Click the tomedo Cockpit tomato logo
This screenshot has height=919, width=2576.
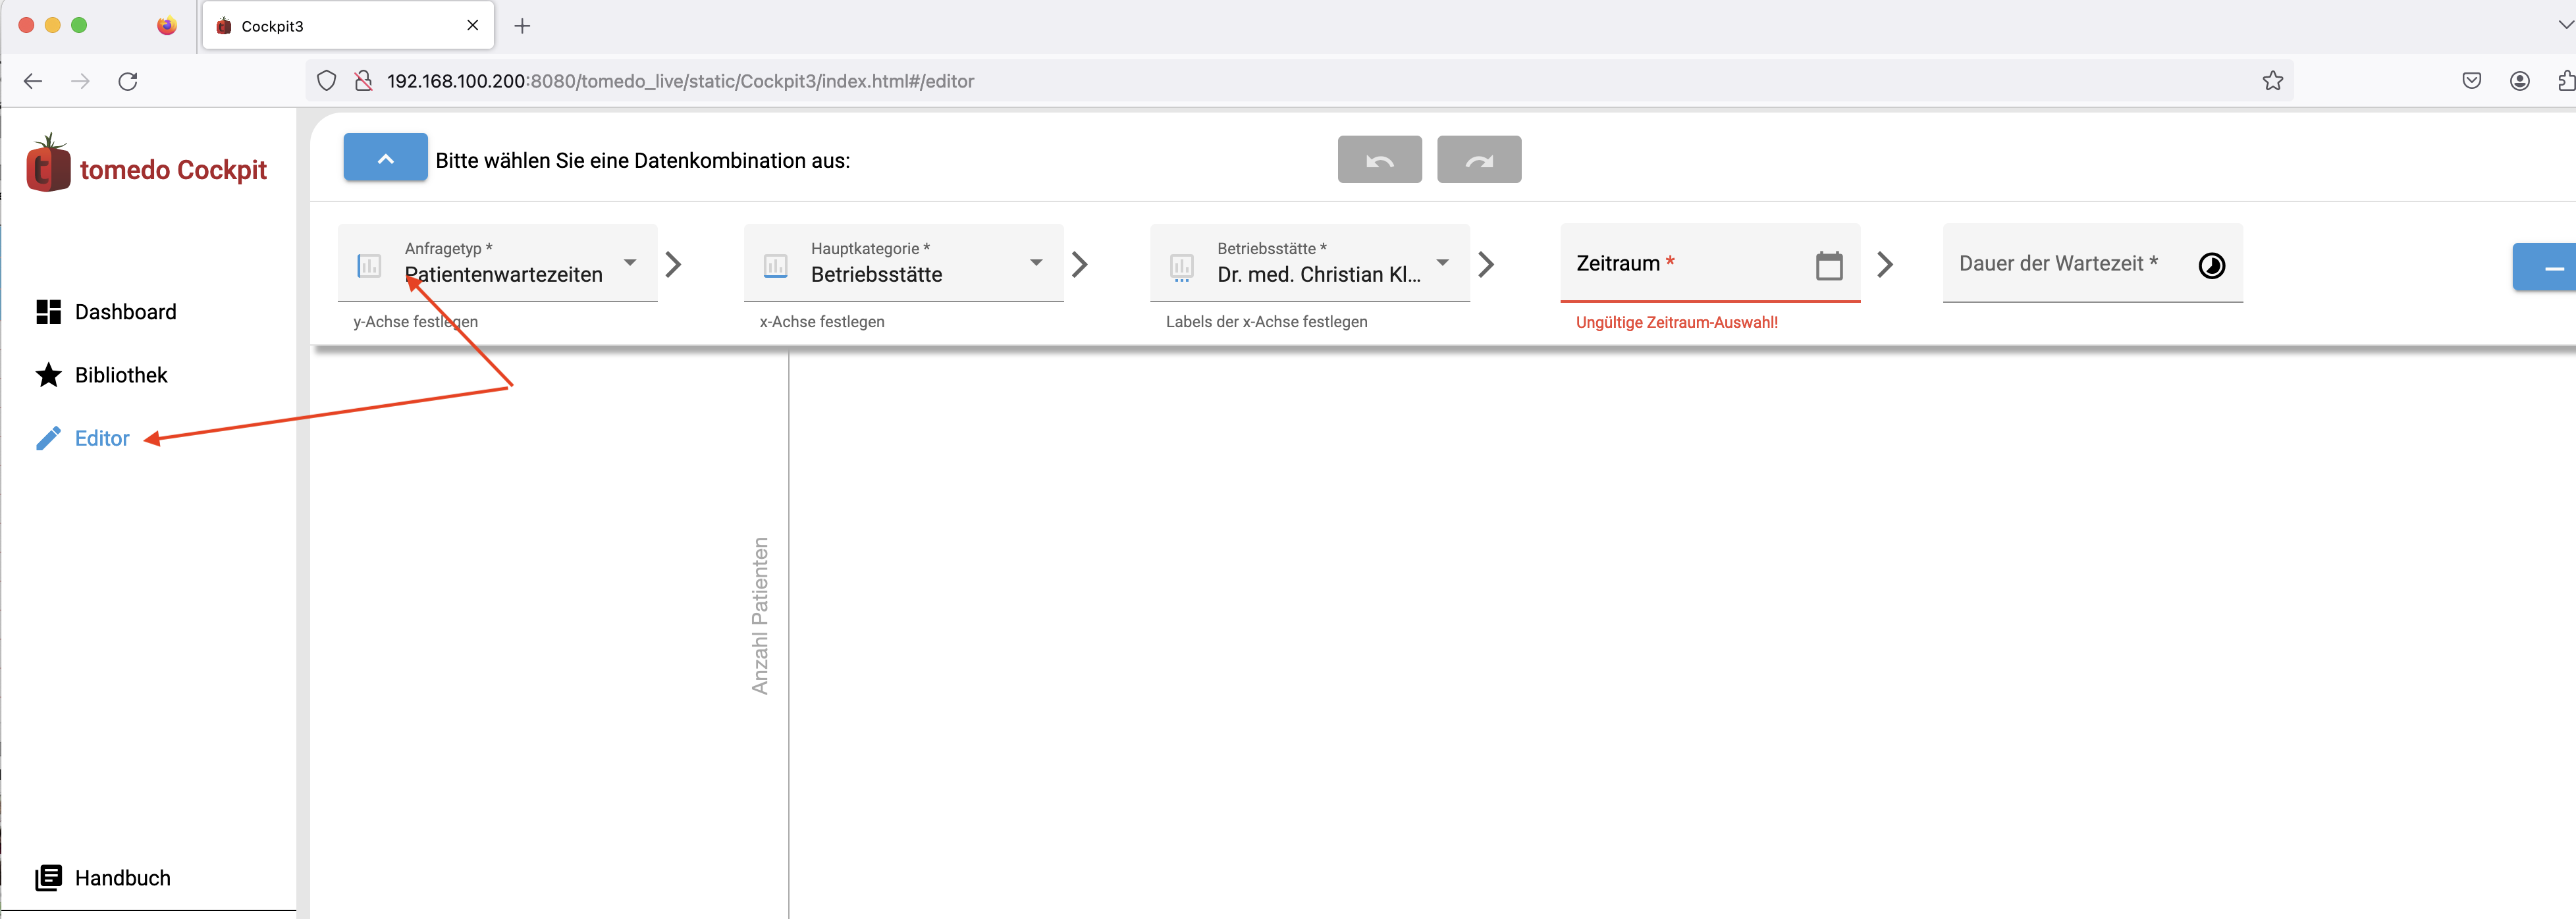pyautogui.click(x=48, y=163)
